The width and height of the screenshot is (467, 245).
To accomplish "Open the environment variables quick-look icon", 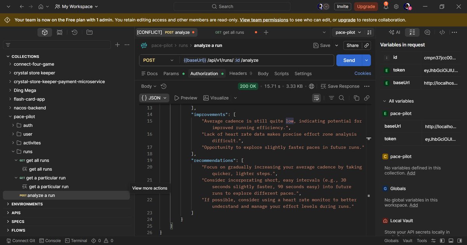I will [x=370, y=32].
